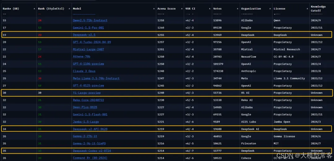This screenshot has height=161, width=334.
Task: Click the sort arrow in Arena Score header
Action: point(182,9)
